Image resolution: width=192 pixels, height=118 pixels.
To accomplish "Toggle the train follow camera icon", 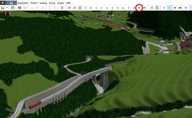I will [x=85, y=8].
